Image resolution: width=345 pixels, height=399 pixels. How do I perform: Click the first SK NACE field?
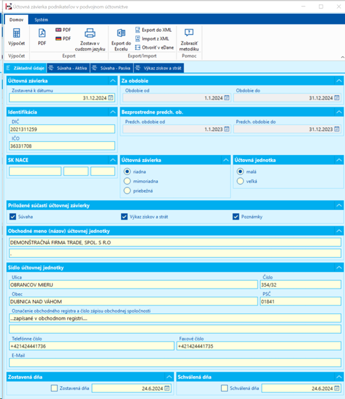pos(35,171)
